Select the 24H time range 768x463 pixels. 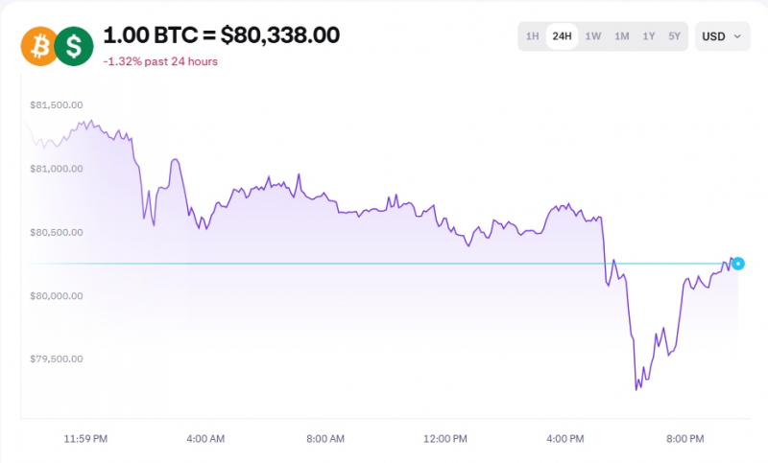(x=562, y=36)
